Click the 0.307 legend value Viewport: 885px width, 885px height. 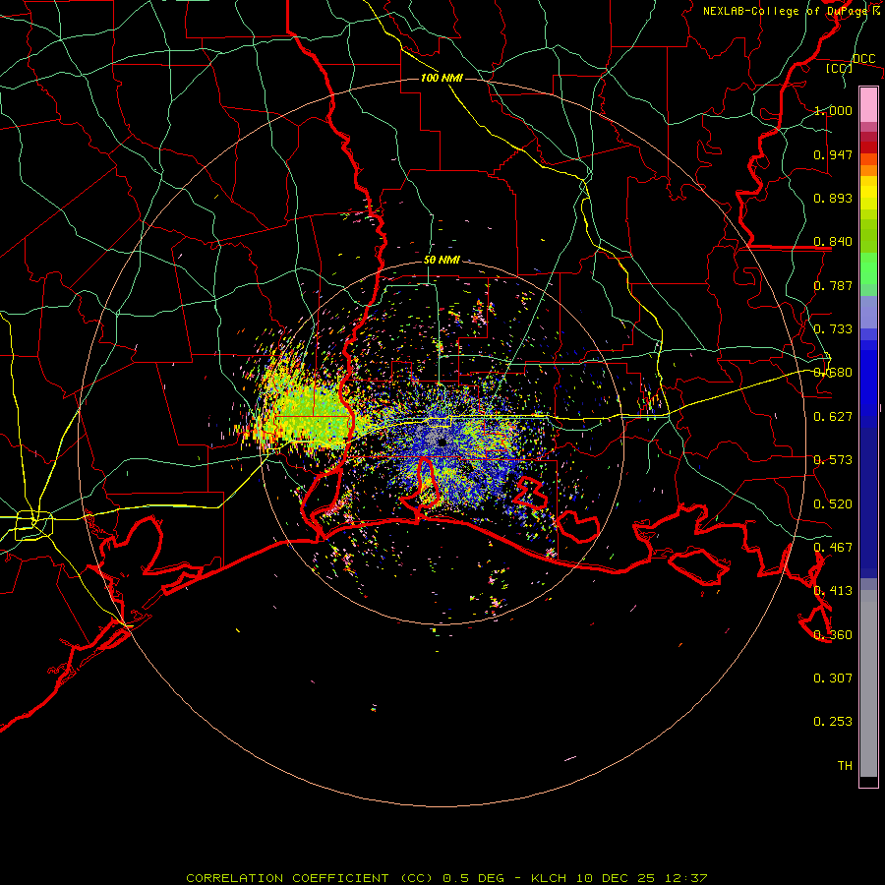tap(833, 678)
